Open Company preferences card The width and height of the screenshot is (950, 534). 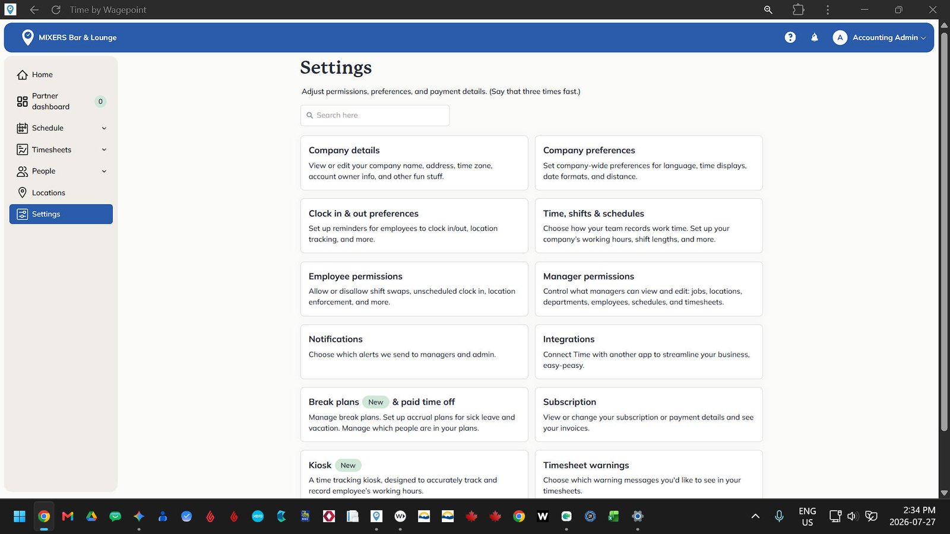[x=648, y=163]
